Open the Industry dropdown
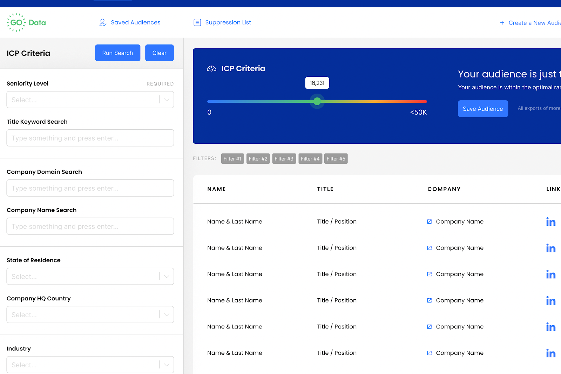The image size is (561, 374). 90,365
